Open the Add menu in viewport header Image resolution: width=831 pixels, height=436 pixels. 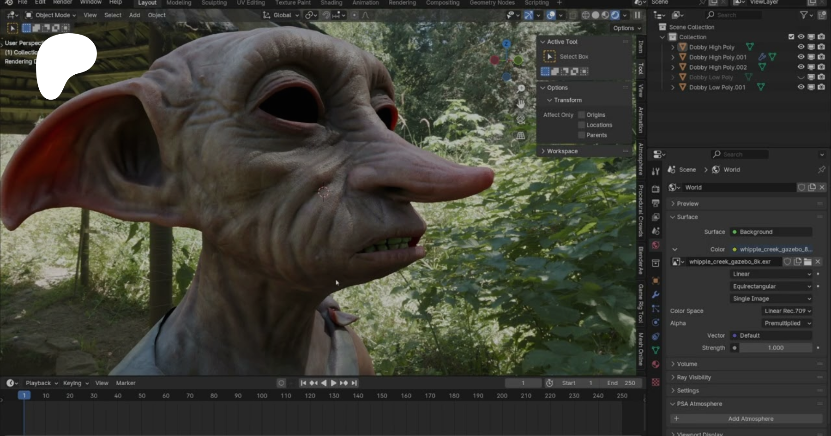pyautogui.click(x=134, y=15)
